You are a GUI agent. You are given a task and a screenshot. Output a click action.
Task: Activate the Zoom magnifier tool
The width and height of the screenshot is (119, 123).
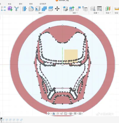tap(62, 114)
